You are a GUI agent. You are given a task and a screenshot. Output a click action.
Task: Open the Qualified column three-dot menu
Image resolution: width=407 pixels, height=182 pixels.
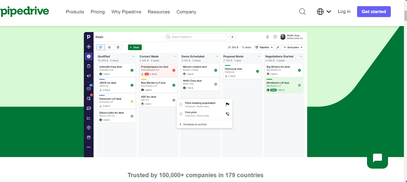pyautogui.click(x=133, y=57)
